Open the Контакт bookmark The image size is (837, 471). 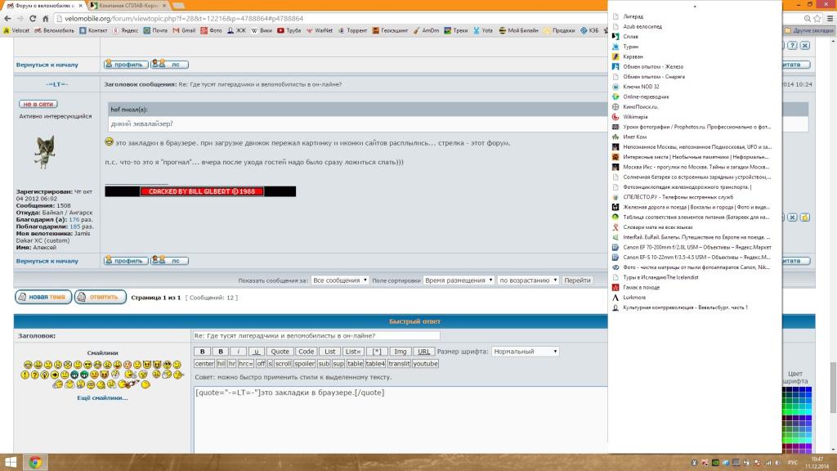tap(93, 30)
